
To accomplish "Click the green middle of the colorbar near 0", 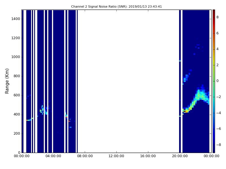I will coord(214,81).
